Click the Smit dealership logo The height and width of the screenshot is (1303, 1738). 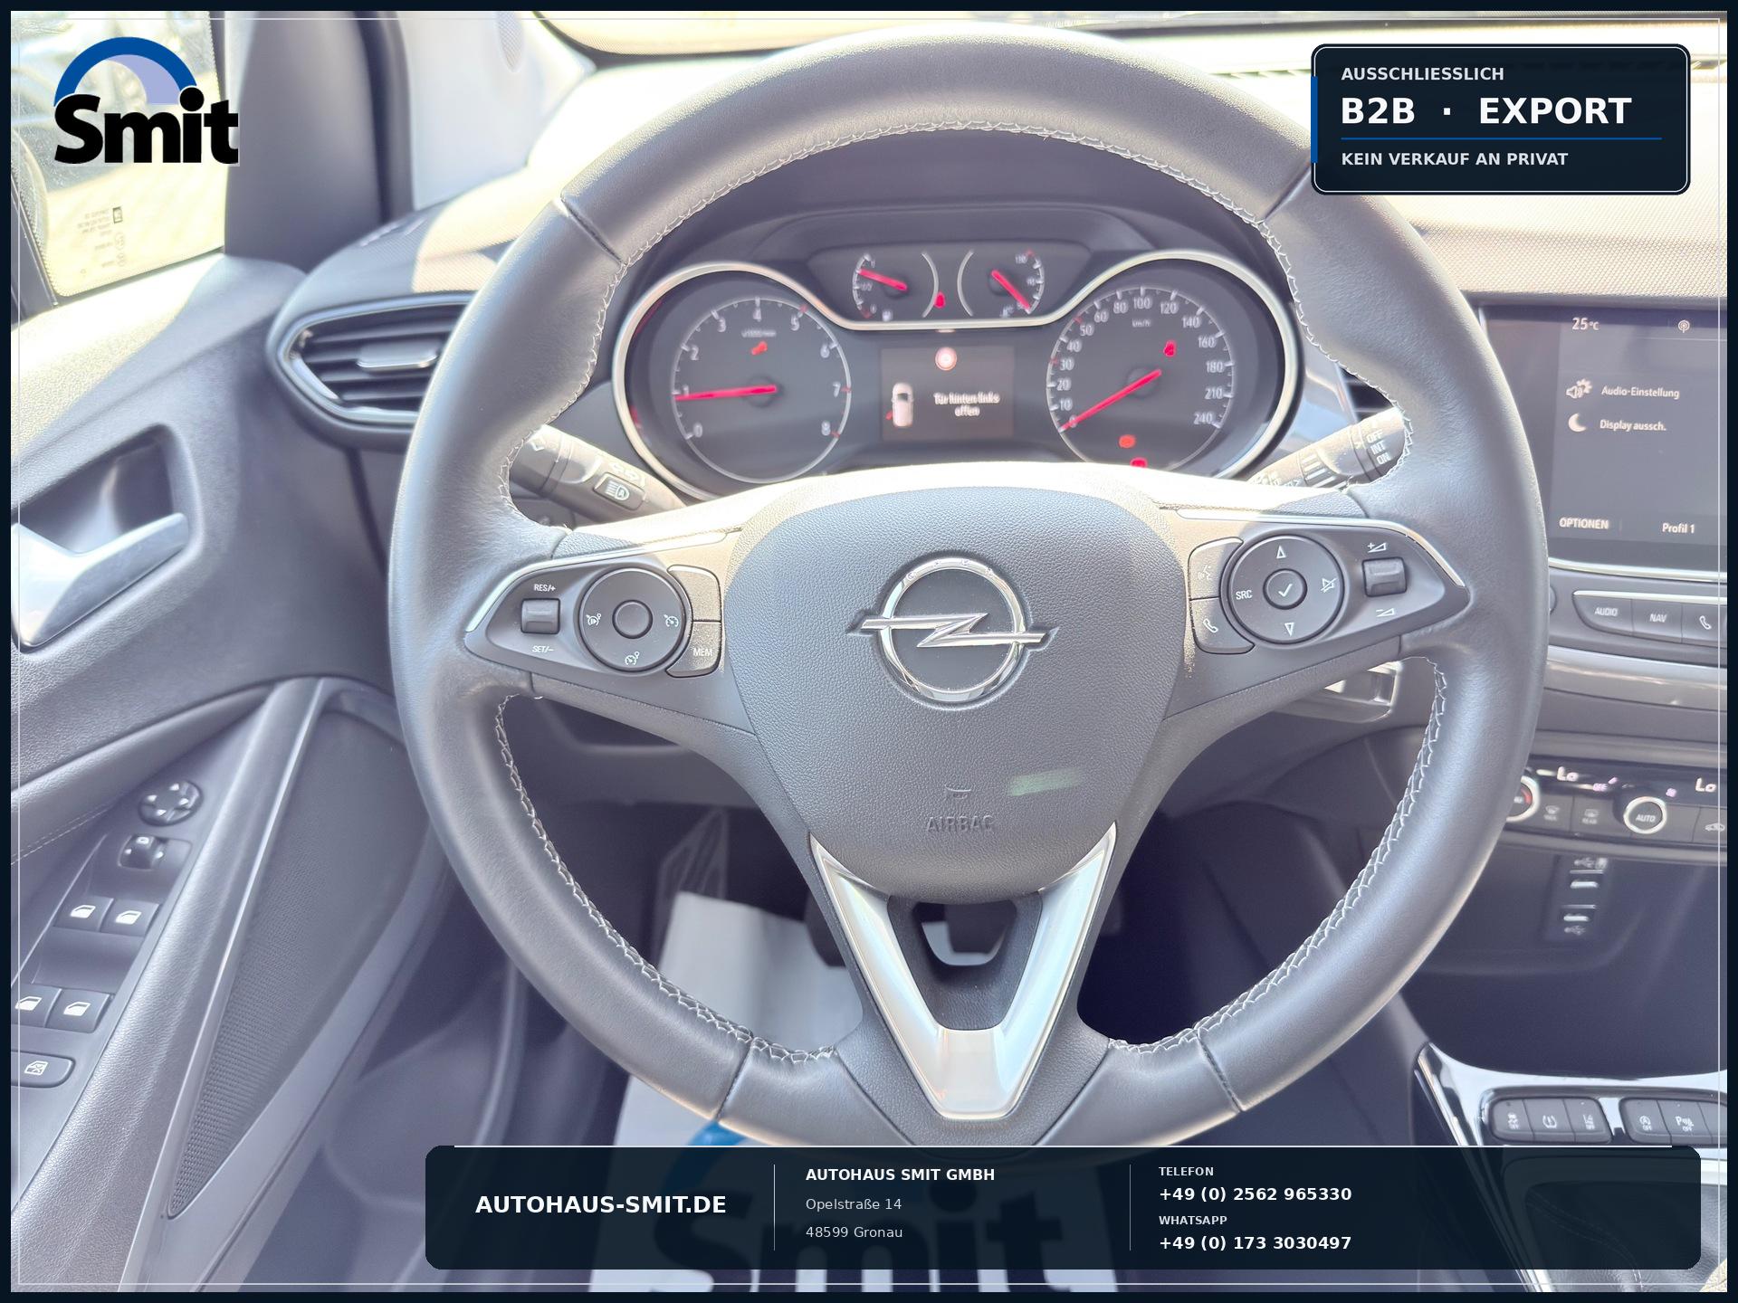[146, 101]
